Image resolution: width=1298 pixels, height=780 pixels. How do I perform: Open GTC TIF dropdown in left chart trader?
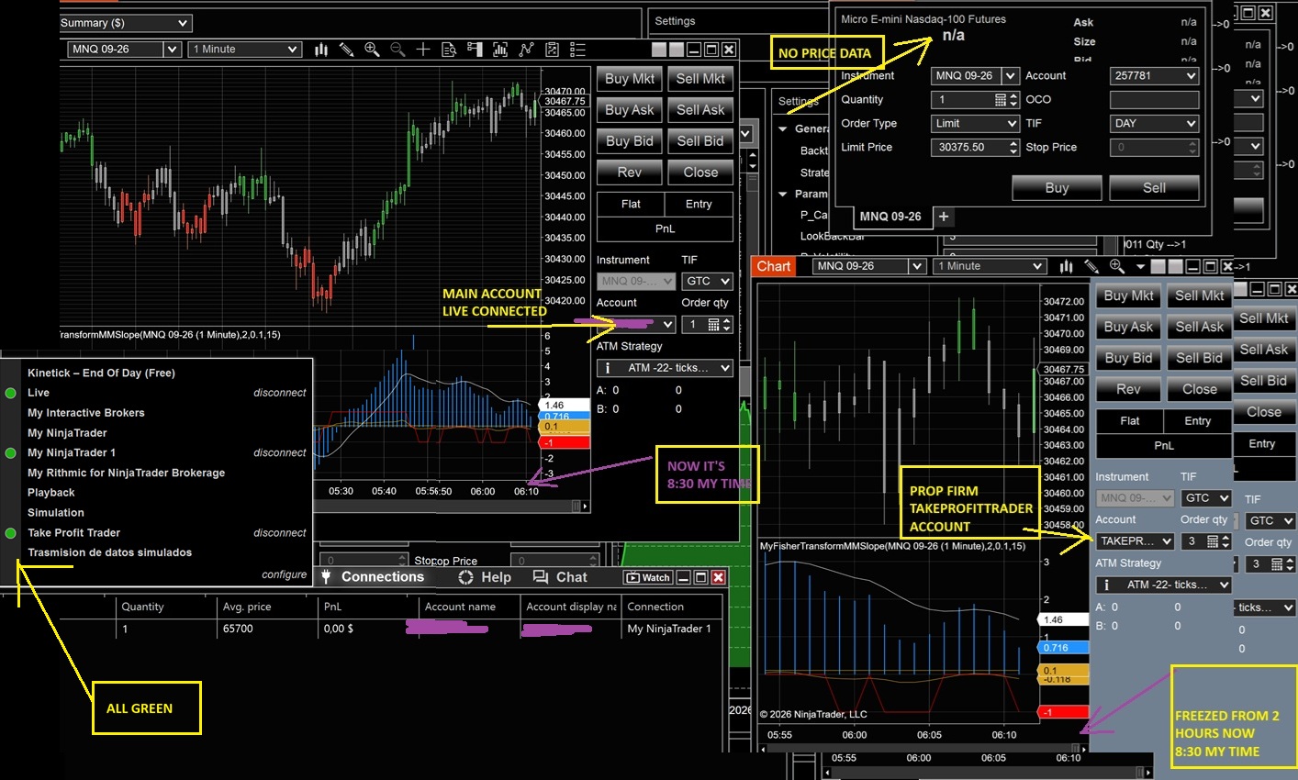(x=708, y=281)
